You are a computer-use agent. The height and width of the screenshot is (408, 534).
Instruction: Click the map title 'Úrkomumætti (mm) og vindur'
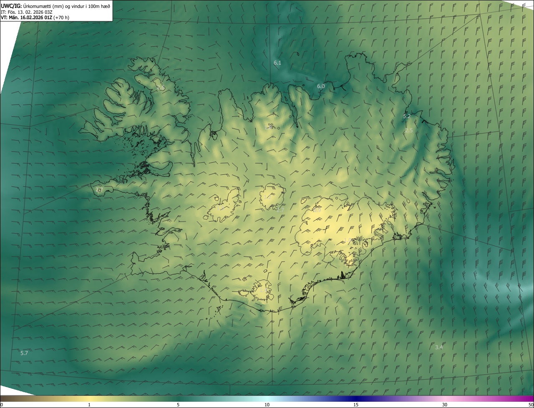point(54,5)
